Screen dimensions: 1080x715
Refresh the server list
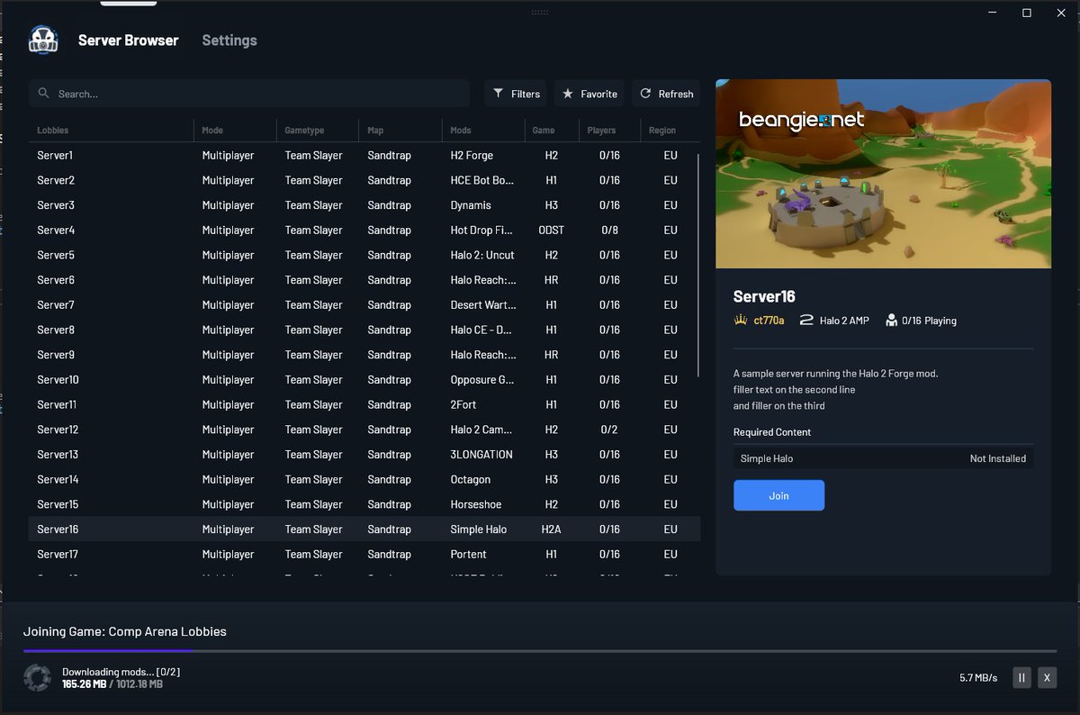(666, 94)
